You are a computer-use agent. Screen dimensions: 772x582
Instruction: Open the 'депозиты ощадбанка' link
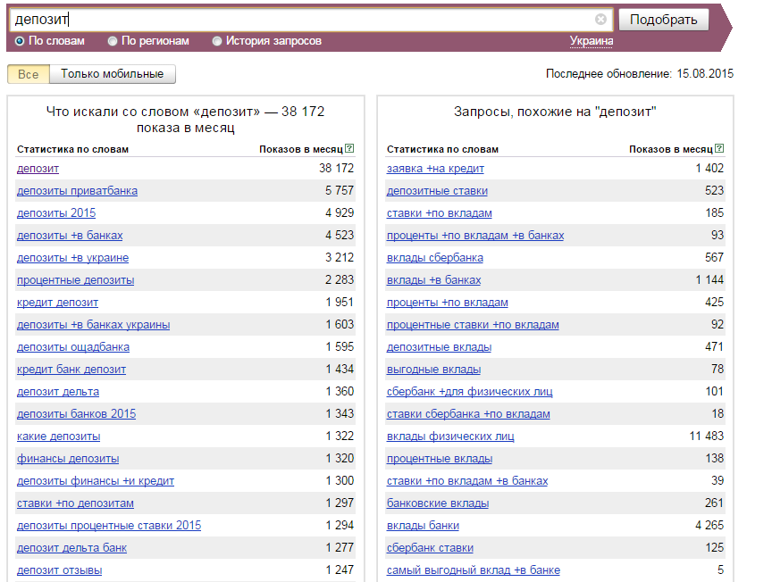point(73,347)
